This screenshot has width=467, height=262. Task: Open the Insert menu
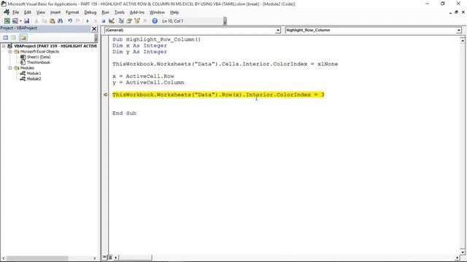click(x=55, y=12)
